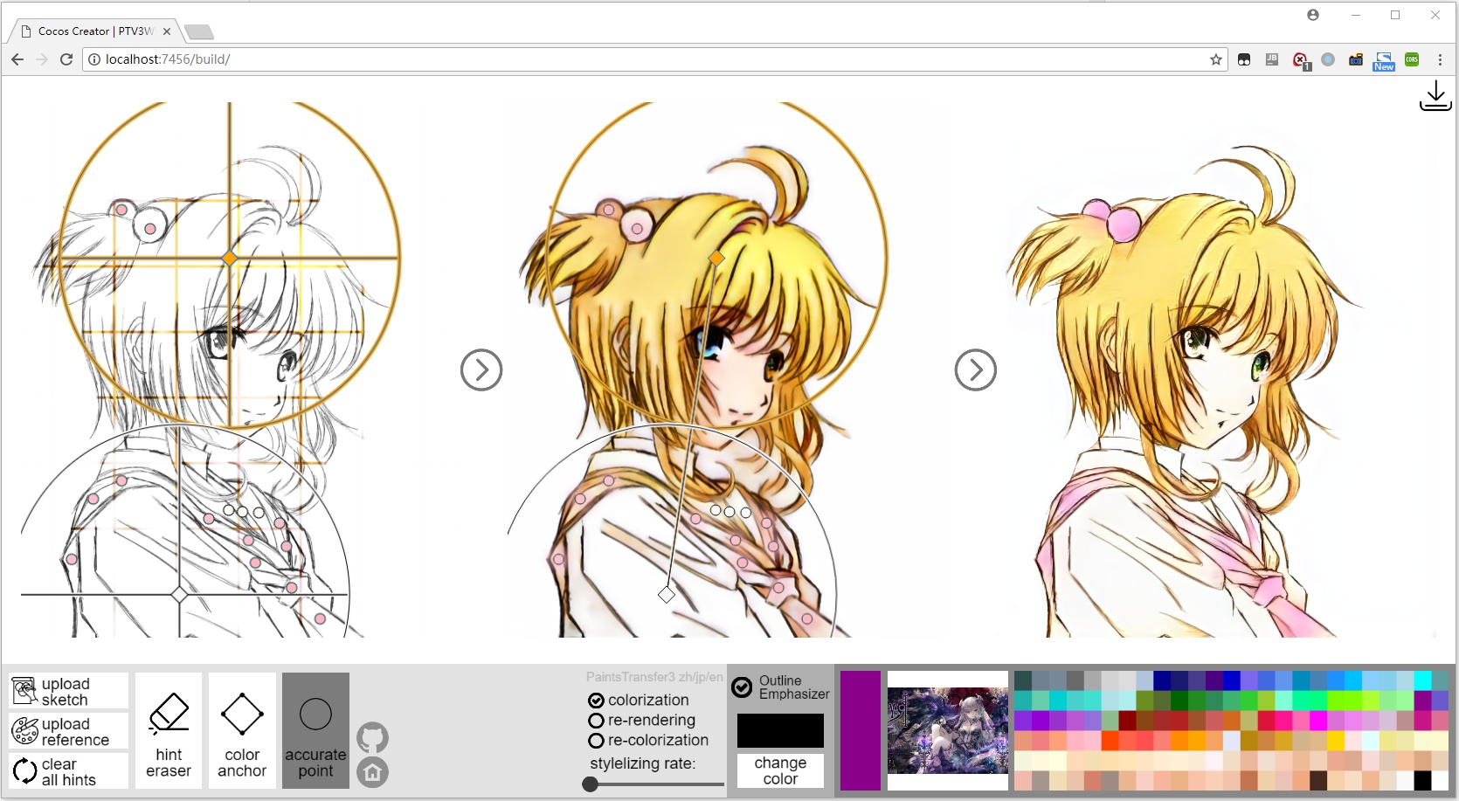Screen dimensions: 1459x801
Task: Click the orange diamond anchor on colorized preview
Action: (716, 258)
